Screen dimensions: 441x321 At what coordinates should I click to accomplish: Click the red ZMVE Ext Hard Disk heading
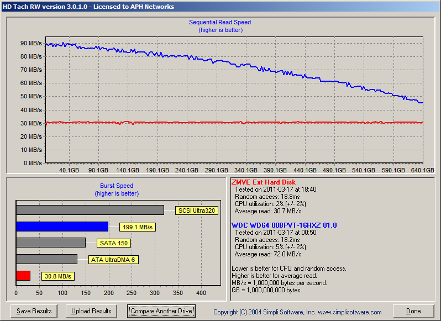point(263,182)
